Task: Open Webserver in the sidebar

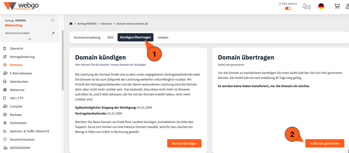Action: 17,90
